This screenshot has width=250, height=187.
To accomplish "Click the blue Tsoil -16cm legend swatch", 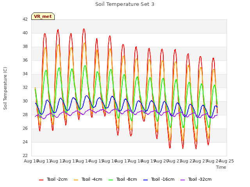I will [x=146, y=180].
